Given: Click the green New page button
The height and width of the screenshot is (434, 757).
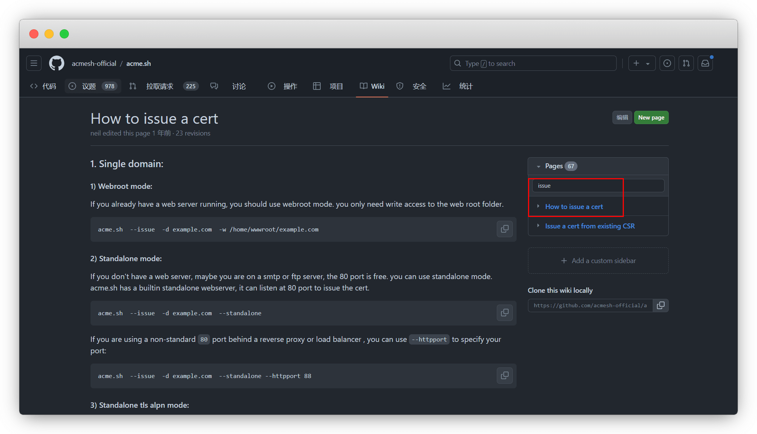Looking at the screenshot, I should [x=651, y=118].
